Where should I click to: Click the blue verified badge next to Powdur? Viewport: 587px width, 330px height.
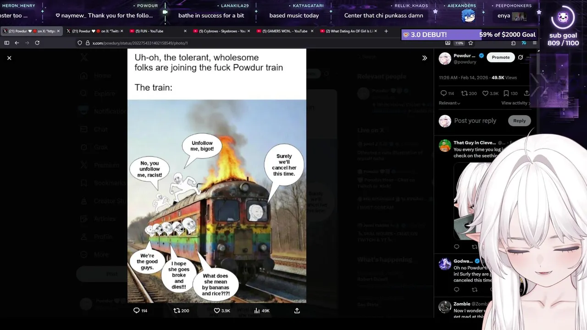pyautogui.click(x=481, y=55)
